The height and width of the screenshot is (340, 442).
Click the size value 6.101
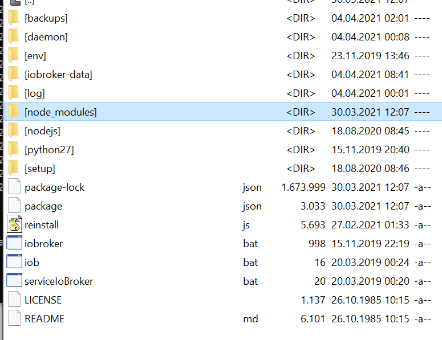pos(313,319)
